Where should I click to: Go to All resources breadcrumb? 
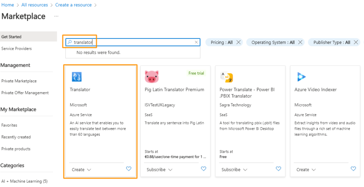pyautogui.click(x=34, y=5)
